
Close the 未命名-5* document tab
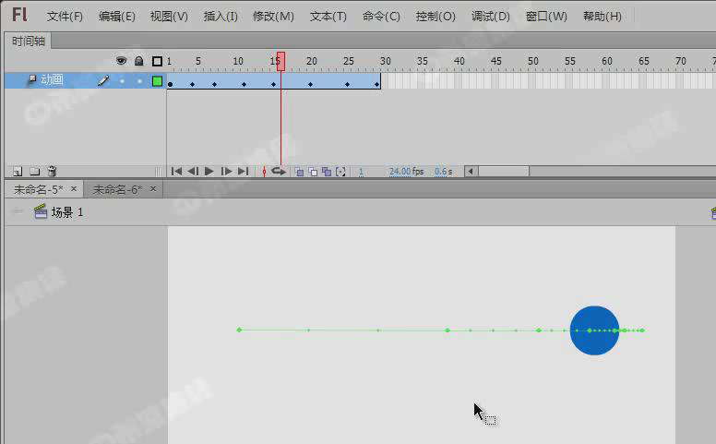pos(74,189)
